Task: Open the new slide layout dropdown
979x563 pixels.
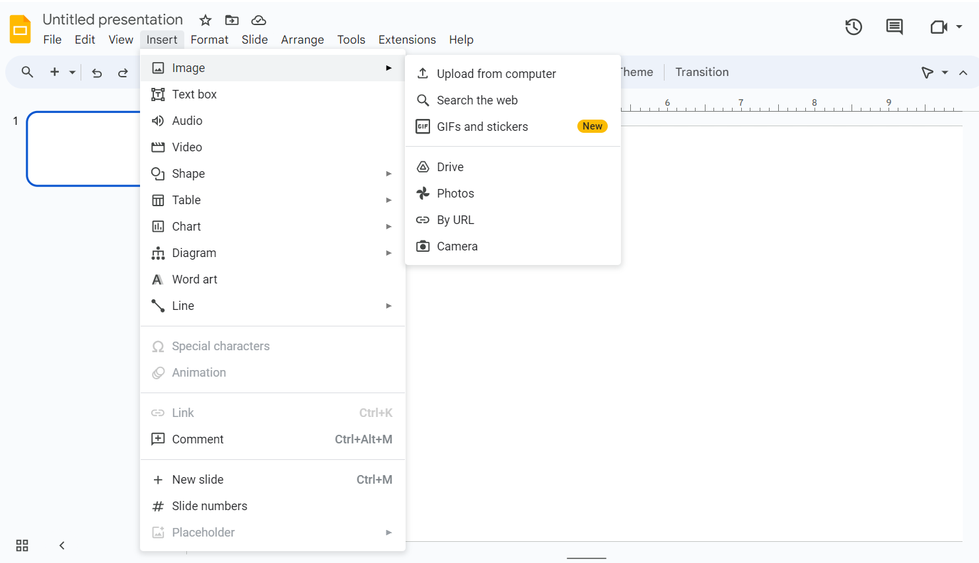Action: pyautogui.click(x=72, y=73)
